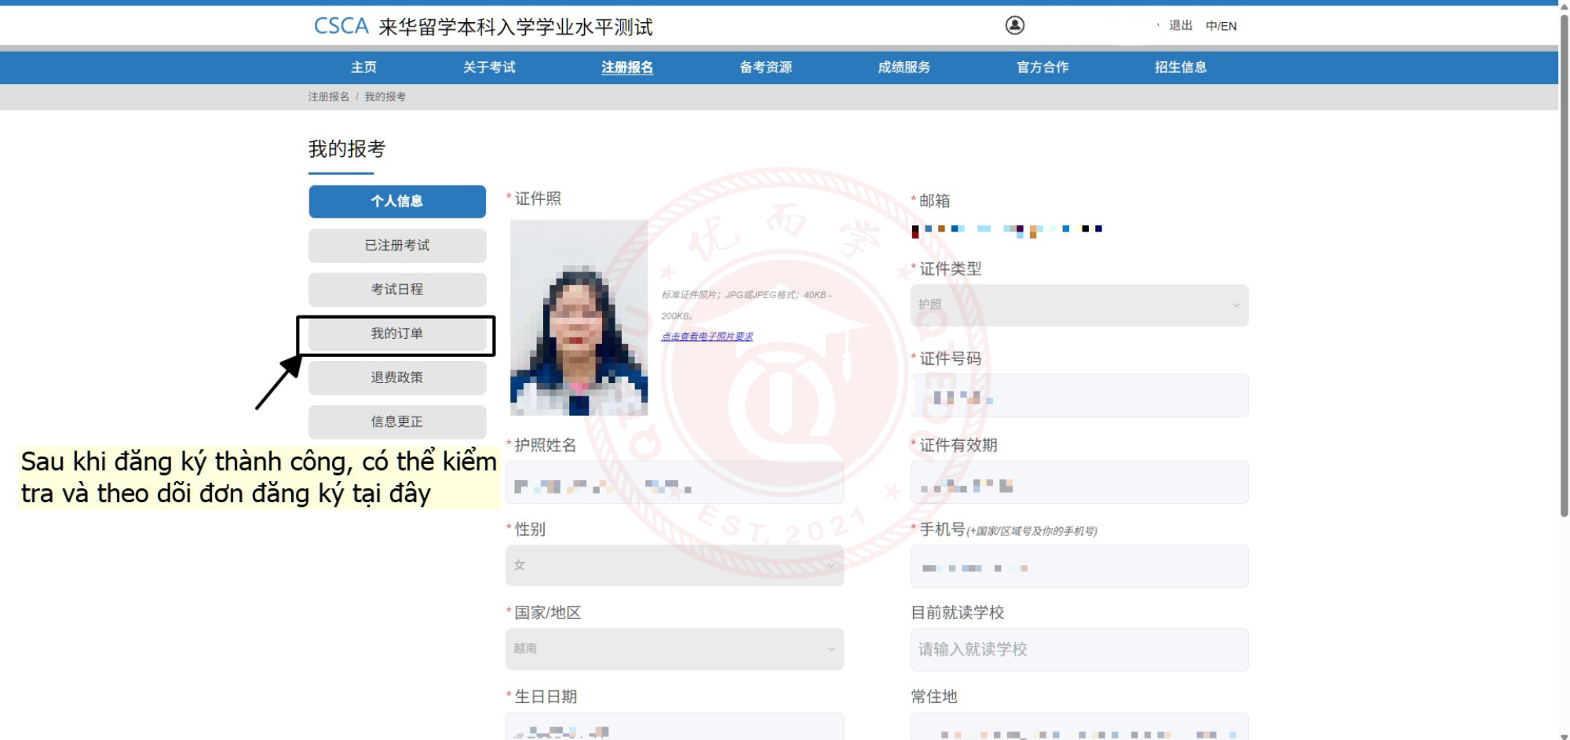Open 已注册考试 in sidebar
The width and height of the screenshot is (1570, 740).
pos(397,246)
